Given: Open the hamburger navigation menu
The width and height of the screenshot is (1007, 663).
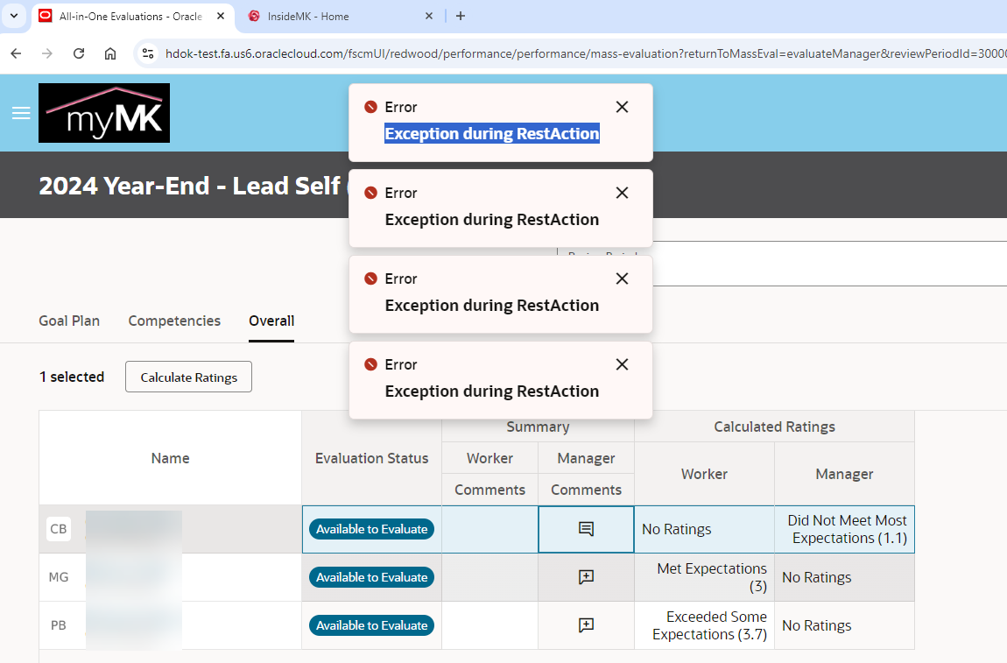Looking at the screenshot, I should coord(21,113).
